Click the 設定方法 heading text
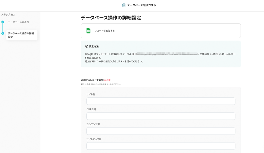Screen dimensions: 264x153 [94, 47]
